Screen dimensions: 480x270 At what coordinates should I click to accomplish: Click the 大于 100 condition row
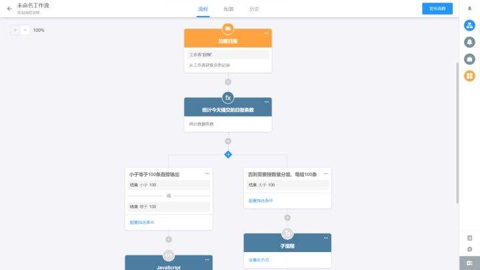point(287,185)
